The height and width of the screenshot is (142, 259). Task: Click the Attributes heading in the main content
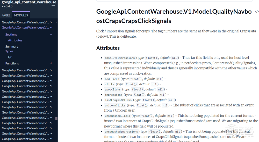[108, 48]
